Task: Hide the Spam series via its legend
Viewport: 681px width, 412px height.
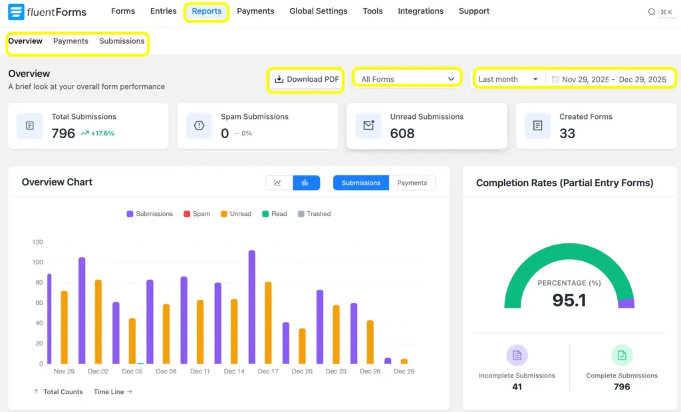Action: 196,213
